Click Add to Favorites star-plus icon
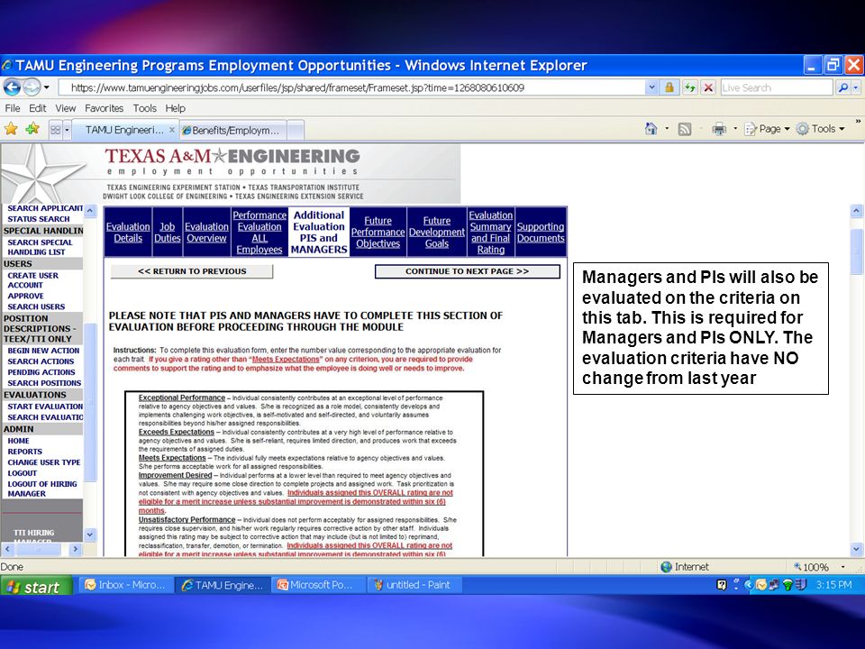 [x=32, y=129]
